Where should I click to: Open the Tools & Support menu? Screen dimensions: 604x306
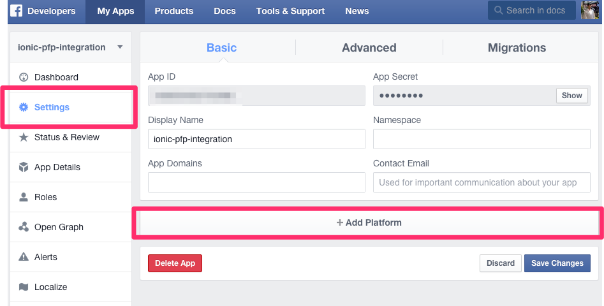point(290,11)
